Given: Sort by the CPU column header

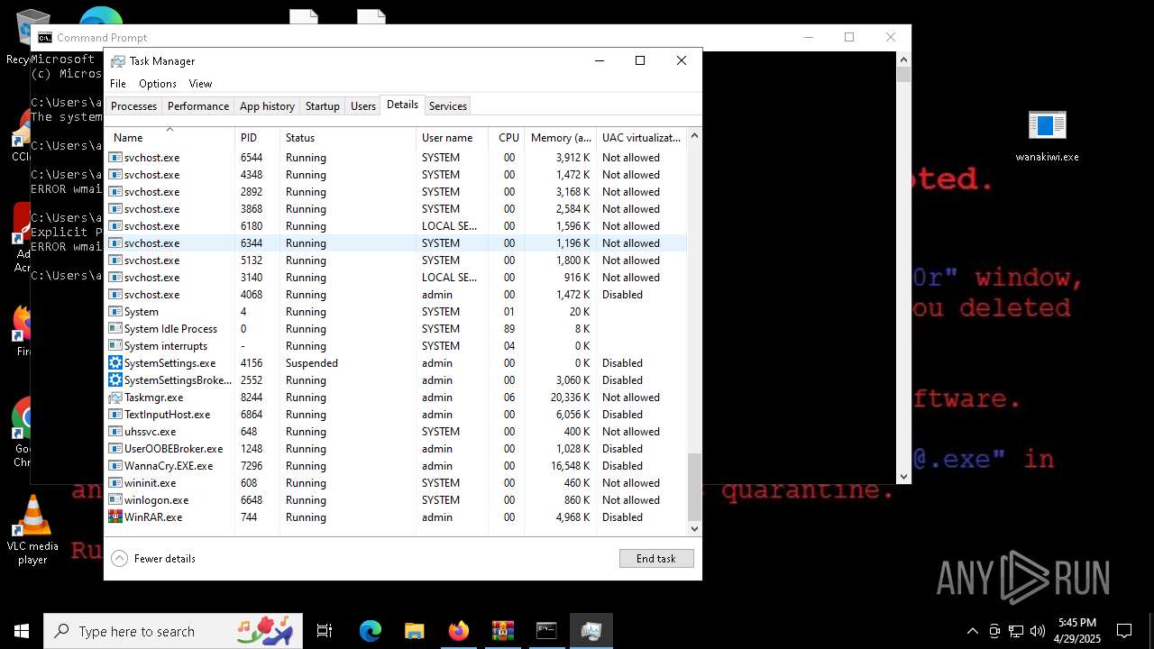Looking at the screenshot, I should [x=508, y=138].
